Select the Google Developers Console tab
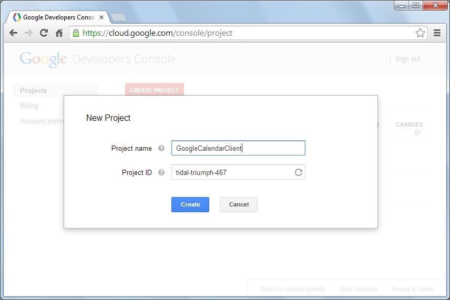 pyautogui.click(x=57, y=17)
